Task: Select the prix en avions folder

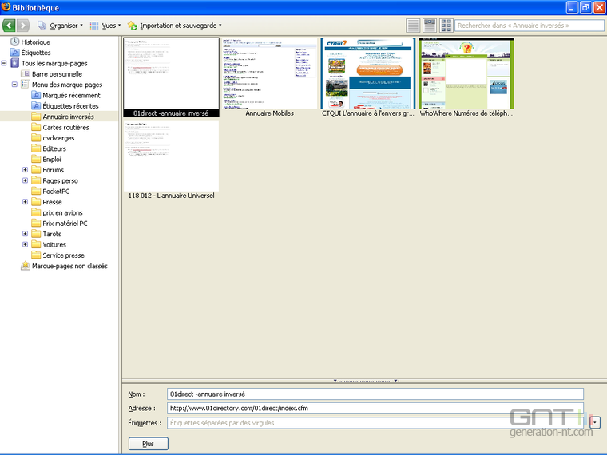Action: coord(58,213)
